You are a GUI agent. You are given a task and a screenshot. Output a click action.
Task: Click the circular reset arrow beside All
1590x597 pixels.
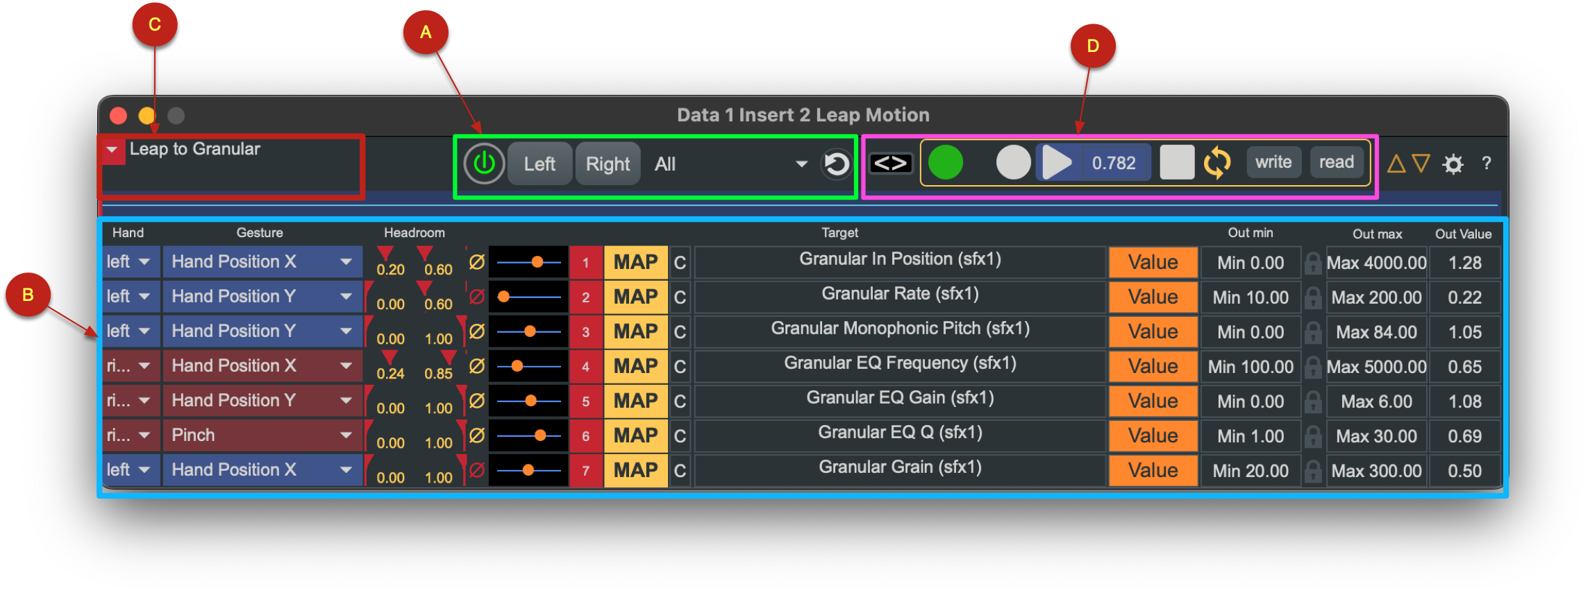coord(836,164)
